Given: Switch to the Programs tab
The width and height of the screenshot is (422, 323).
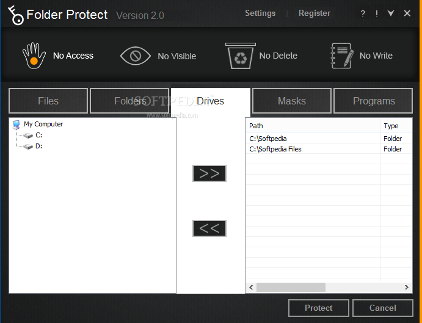Looking at the screenshot, I should [x=373, y=101].
